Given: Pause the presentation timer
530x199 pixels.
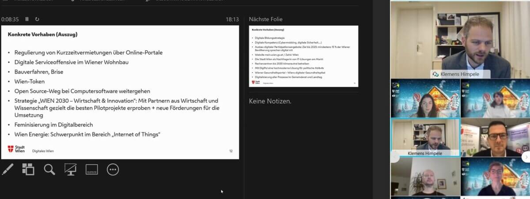Looking at the screenshot, I should (x=27, y=19).
